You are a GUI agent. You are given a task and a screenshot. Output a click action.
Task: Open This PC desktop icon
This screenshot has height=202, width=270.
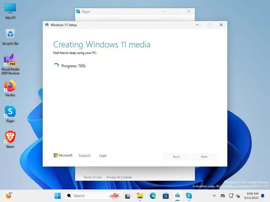[x=10, y=11]
